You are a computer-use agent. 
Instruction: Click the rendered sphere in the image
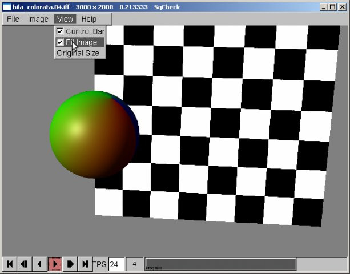[94, 135]
